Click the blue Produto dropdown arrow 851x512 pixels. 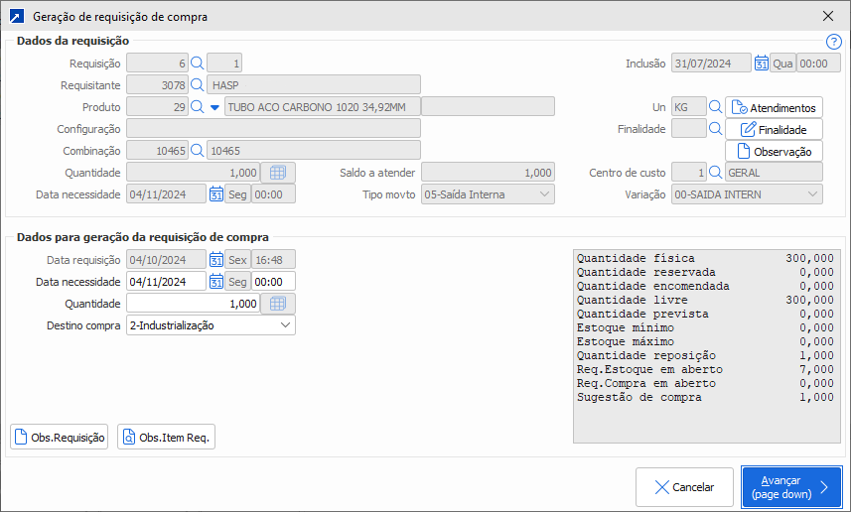(214, 107)
